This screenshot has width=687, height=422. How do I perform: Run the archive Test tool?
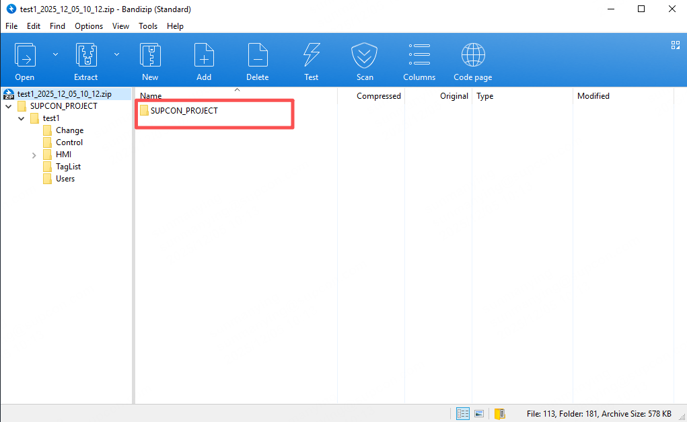pyautogui.click(x=311, y=55)
